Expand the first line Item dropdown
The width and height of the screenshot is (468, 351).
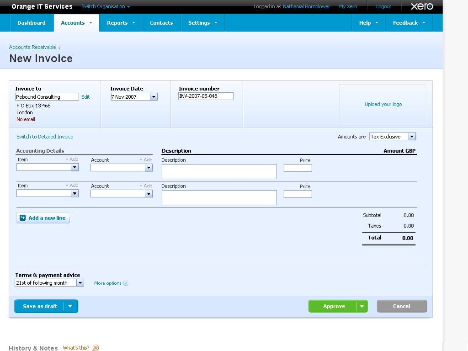pos(75,167)
